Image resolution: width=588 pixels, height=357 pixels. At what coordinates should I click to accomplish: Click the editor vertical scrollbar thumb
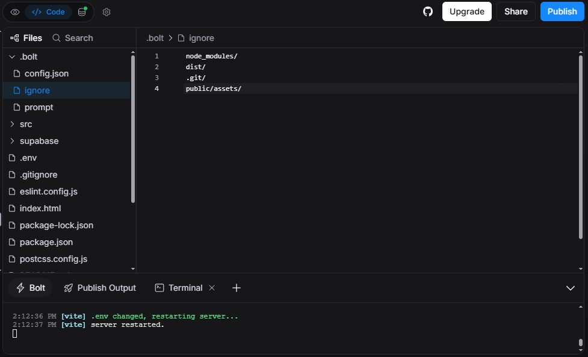click(581, 147)
